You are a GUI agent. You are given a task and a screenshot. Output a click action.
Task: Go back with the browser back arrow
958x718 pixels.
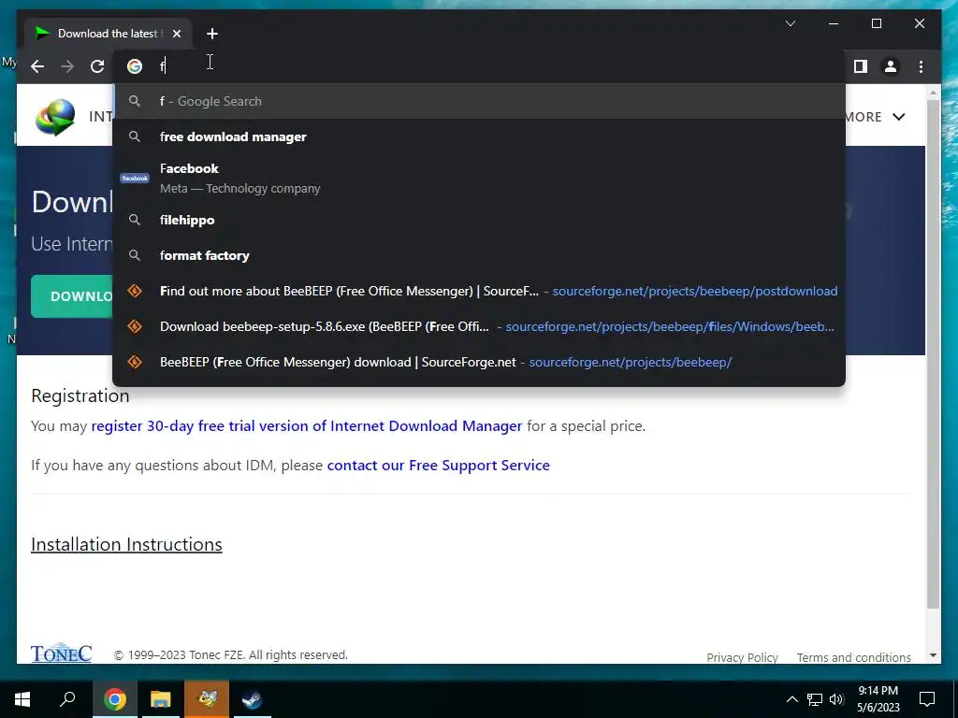tap(37, 66)
